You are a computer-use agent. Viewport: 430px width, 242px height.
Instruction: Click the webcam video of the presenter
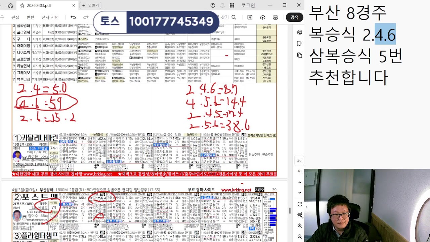click(x=367, y=205)
